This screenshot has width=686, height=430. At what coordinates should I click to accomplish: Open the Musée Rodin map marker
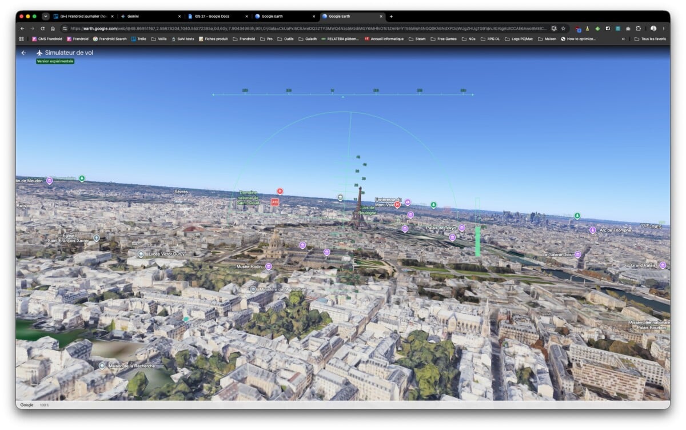[x=268, y=266]
